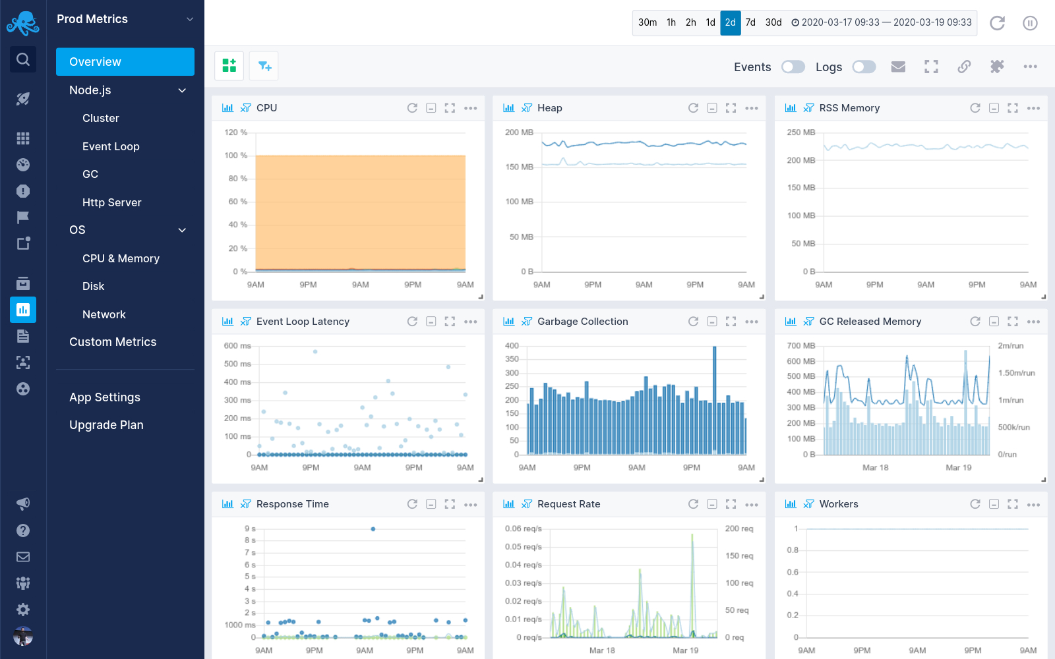Click the add dashboard component icon
The image size is (1055, 659).
[x=229, y=66]
